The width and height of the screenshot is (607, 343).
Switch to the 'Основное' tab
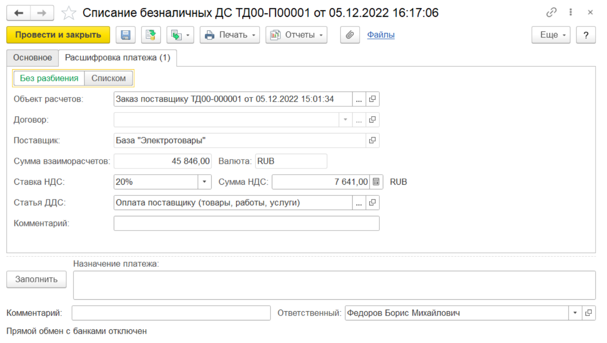33,58
